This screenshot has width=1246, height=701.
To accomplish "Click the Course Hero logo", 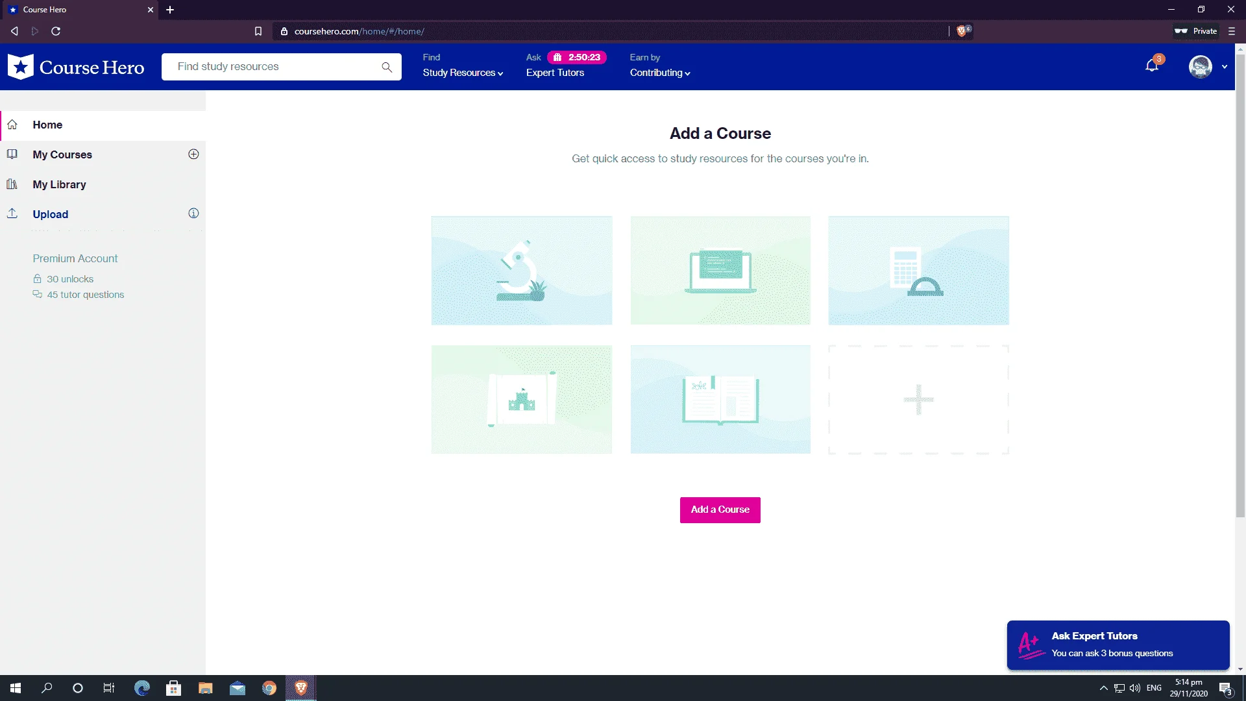I will coord(76,67).
